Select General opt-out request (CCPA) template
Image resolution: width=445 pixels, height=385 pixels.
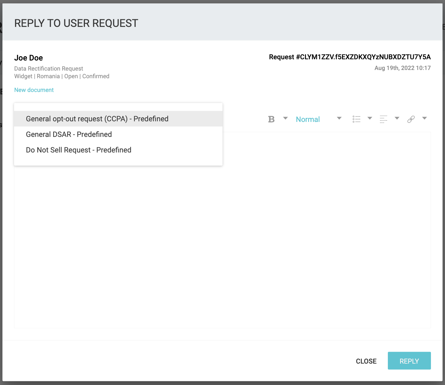(x=118, y=119)
